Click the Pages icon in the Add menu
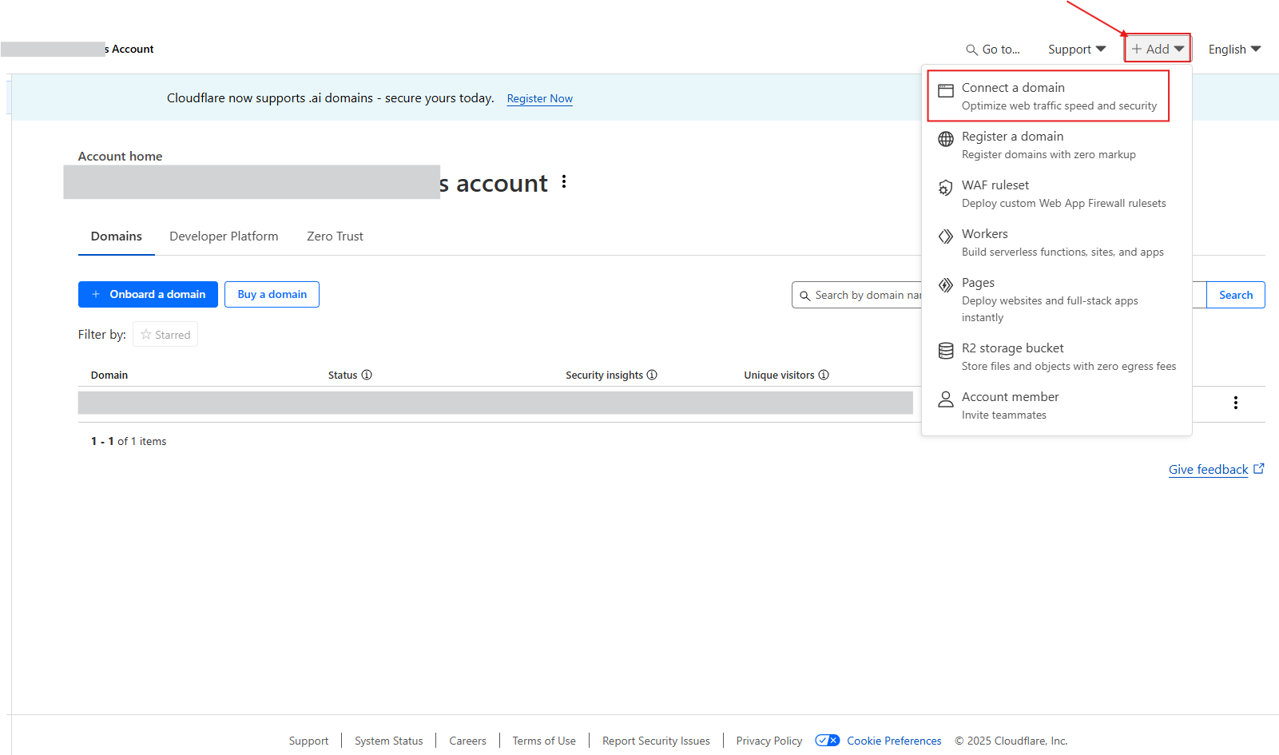 click(946, 285)
